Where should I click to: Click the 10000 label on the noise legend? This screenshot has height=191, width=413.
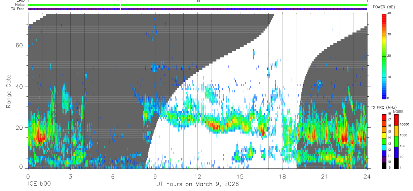click(x=405, y=124)
